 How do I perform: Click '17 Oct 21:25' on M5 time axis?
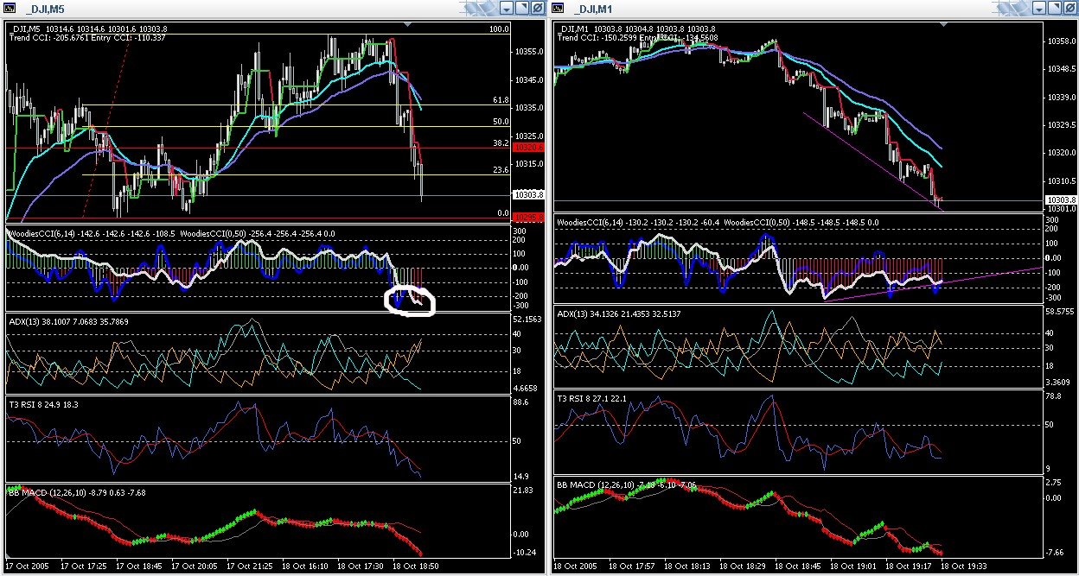[251, 567]
